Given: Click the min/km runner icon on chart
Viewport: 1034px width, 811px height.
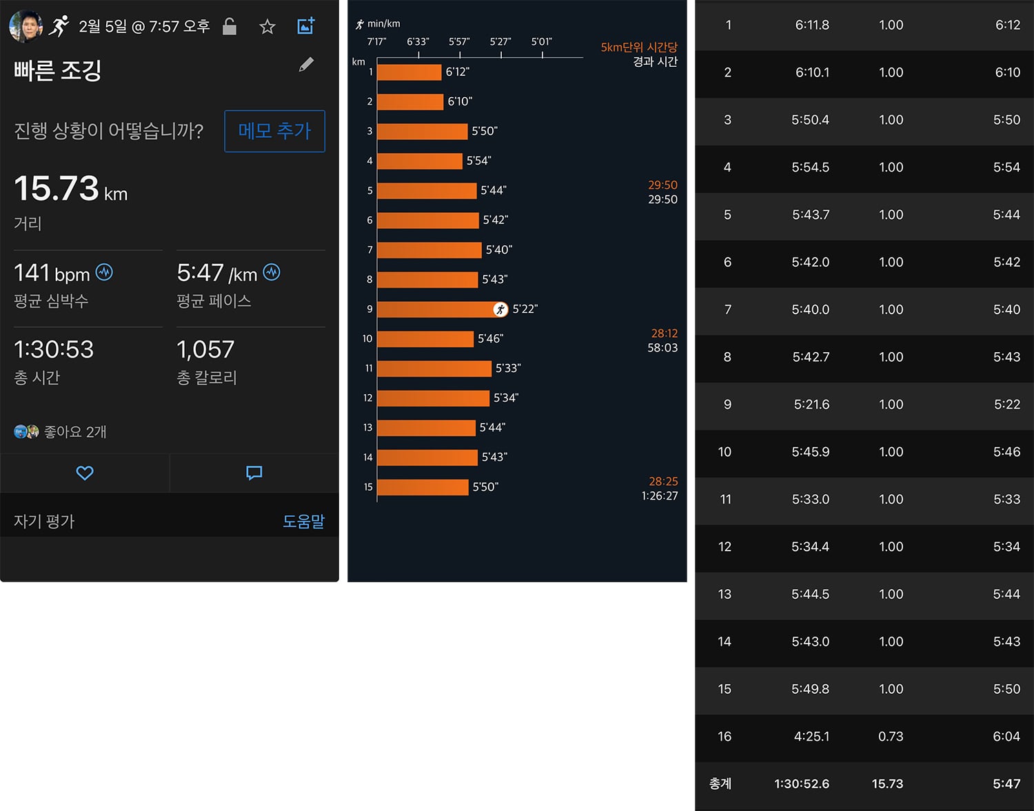Looking at the screenshot, I should (359, 24).
